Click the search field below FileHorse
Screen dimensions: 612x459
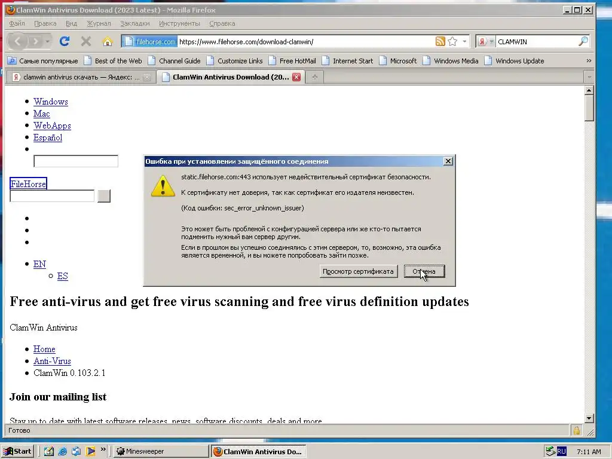click(x=52, y=196)
